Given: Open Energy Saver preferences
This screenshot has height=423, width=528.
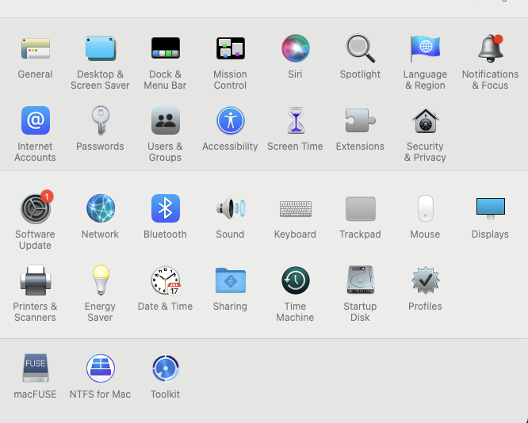Looking at the screenshot, I should tap(101, 280).
